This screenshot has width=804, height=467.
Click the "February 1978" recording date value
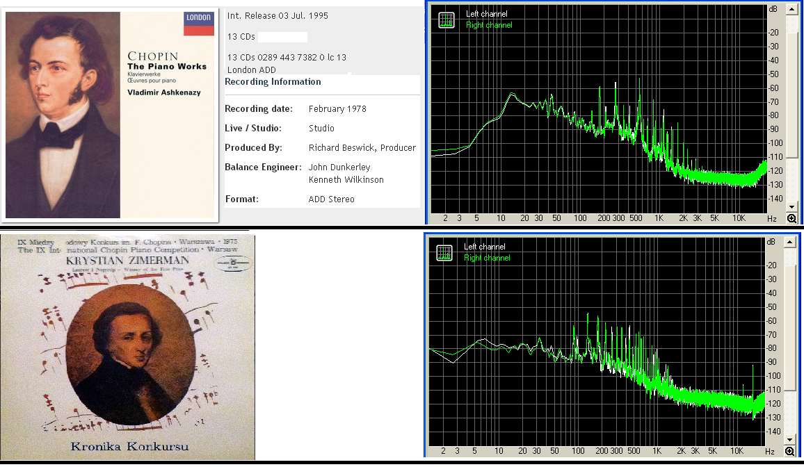coord(337,109)
